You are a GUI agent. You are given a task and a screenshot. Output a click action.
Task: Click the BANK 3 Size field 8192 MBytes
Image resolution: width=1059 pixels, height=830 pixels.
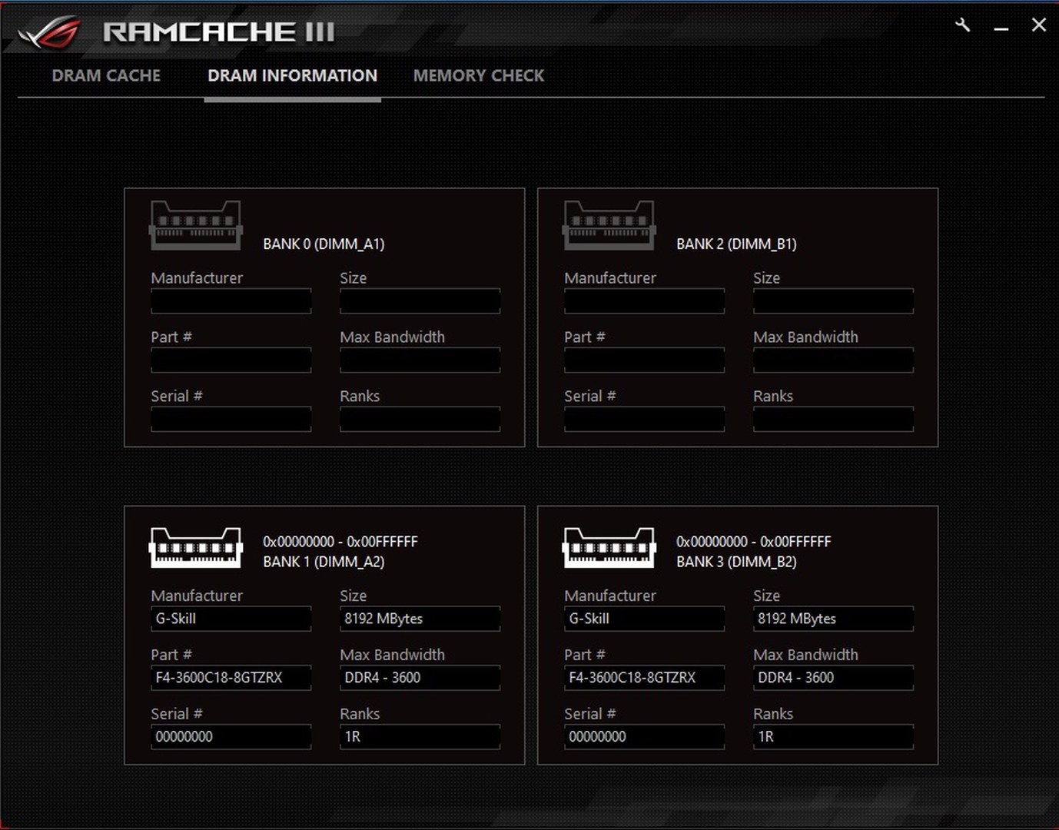(x=834, y=619)
